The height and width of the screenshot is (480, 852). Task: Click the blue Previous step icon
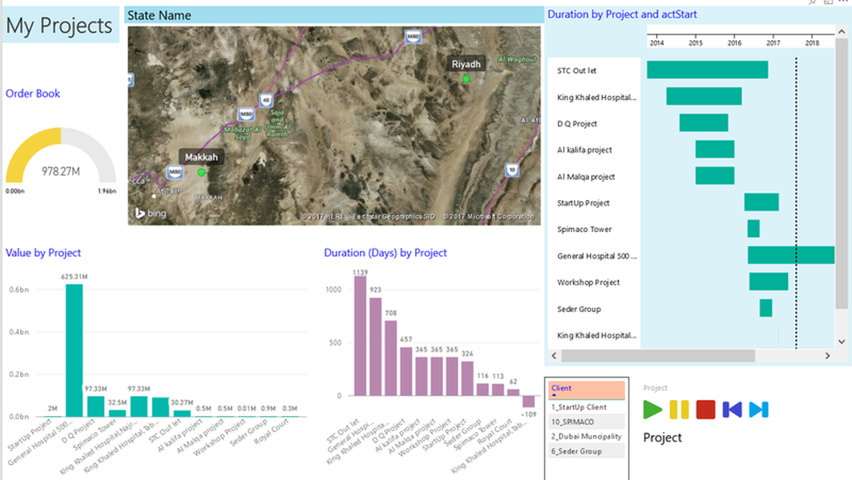coord(732,410)
